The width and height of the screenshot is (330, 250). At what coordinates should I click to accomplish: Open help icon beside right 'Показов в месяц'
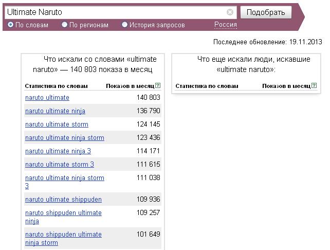(314, 85)
